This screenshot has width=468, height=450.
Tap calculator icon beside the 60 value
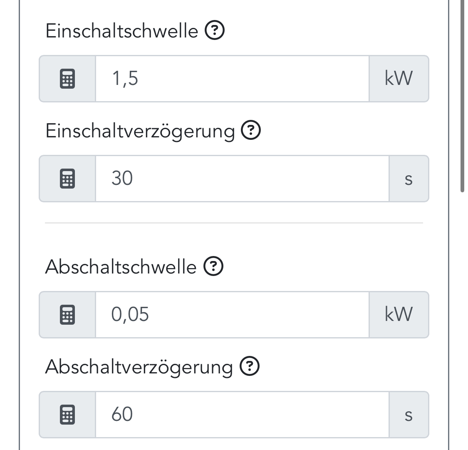tap(67, 415)
